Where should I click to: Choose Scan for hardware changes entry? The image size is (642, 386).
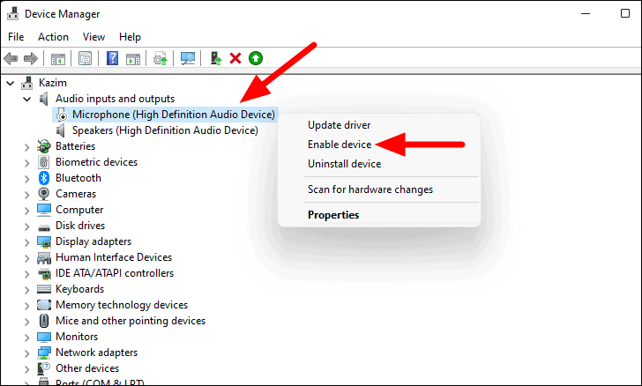pyautogui.click(x=370, y=189)
